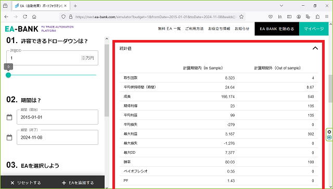The width and height of the screenshot is (333, 189).
Task: Open the extensions puzzle icon
Action: 317,17
